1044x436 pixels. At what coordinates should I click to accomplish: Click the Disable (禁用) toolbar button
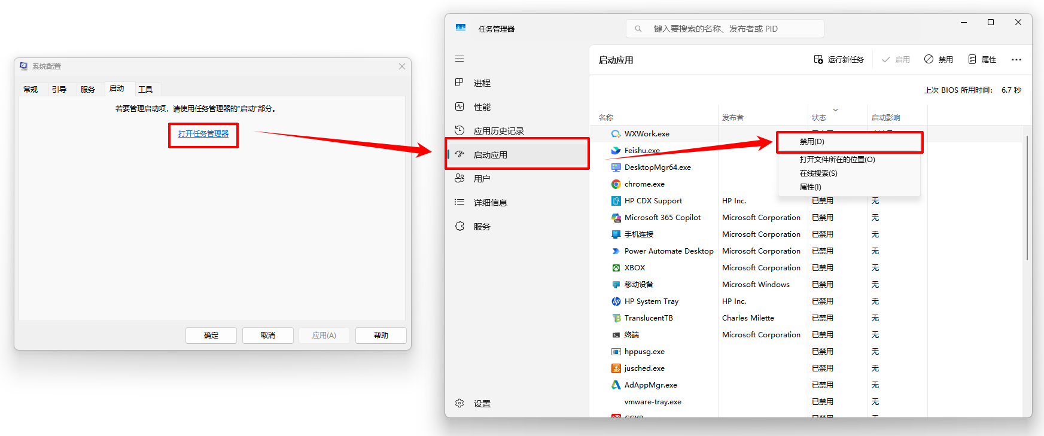pyautogui.click(x=939, y=60)
